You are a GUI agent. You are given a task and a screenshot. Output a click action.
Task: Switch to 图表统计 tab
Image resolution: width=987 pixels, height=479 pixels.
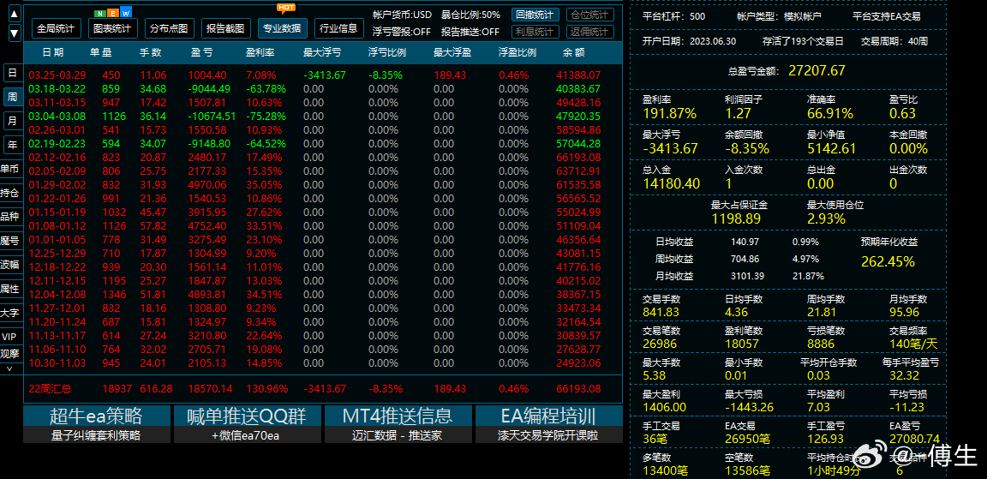point(112,28)
